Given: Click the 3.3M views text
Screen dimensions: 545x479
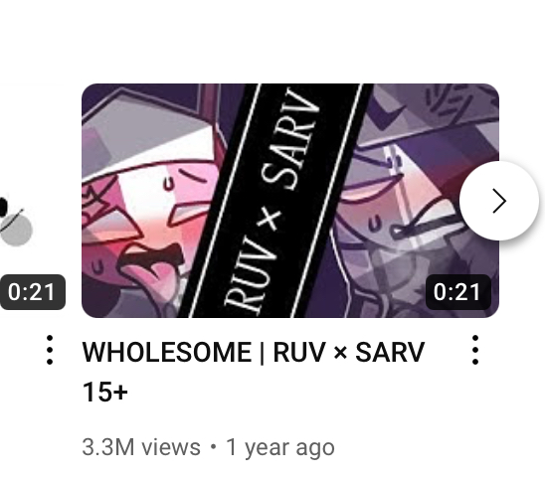Looking at the screenshot, I should click(x=141, y=447).
